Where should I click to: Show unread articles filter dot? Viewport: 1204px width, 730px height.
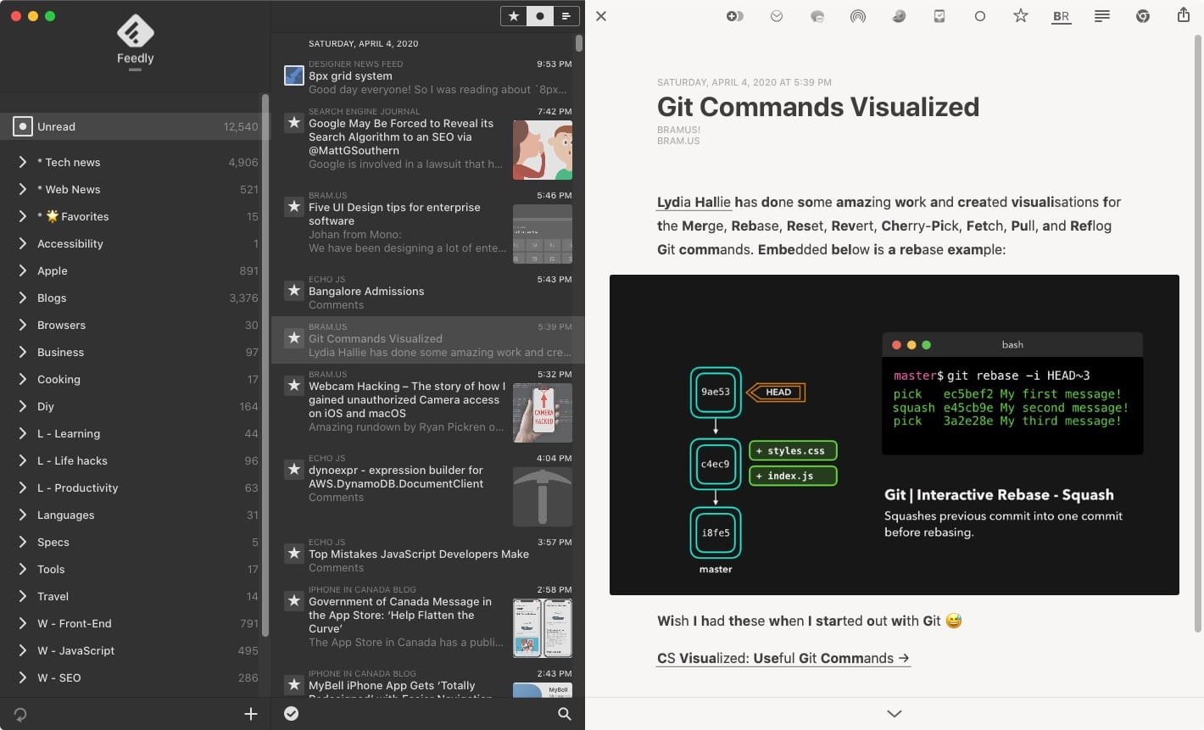click(540, 16)
